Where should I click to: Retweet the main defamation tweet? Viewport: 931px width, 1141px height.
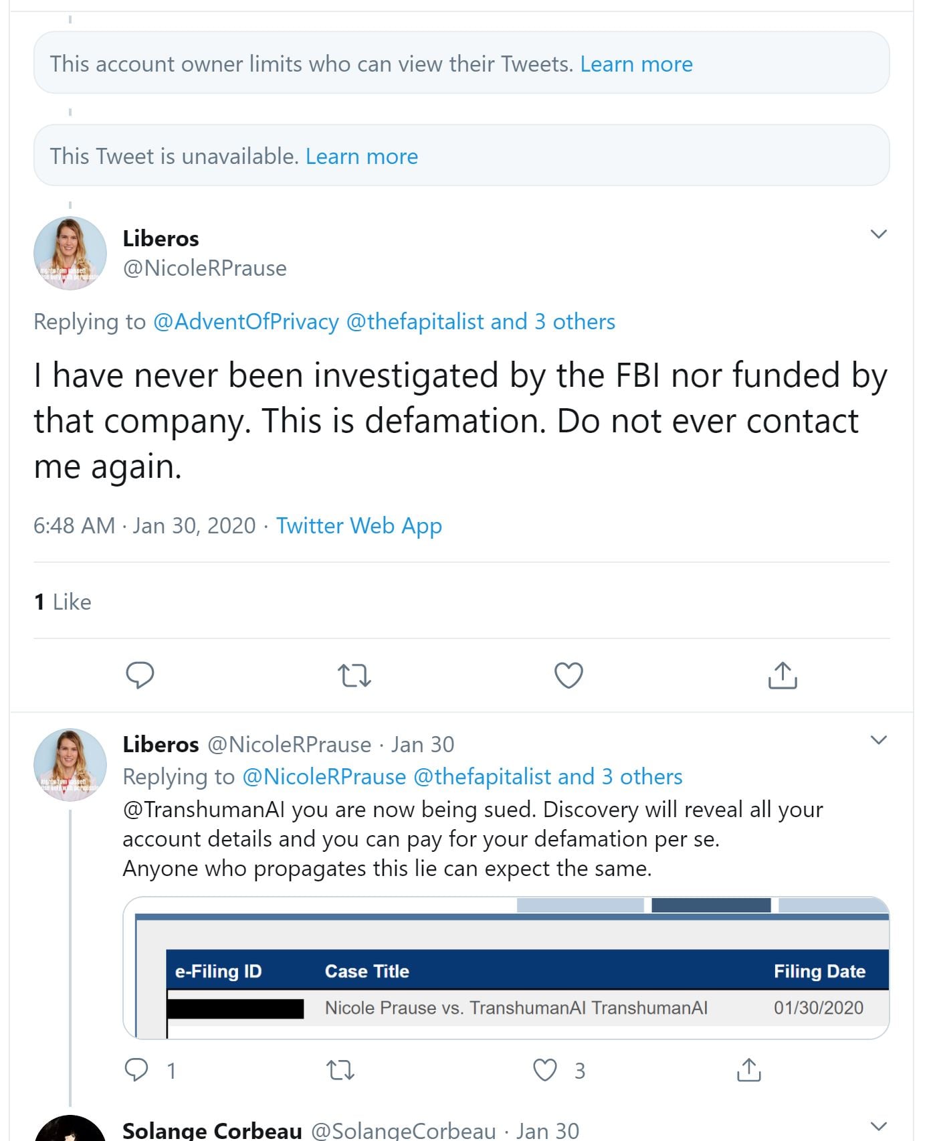click(x=354, y=675)
